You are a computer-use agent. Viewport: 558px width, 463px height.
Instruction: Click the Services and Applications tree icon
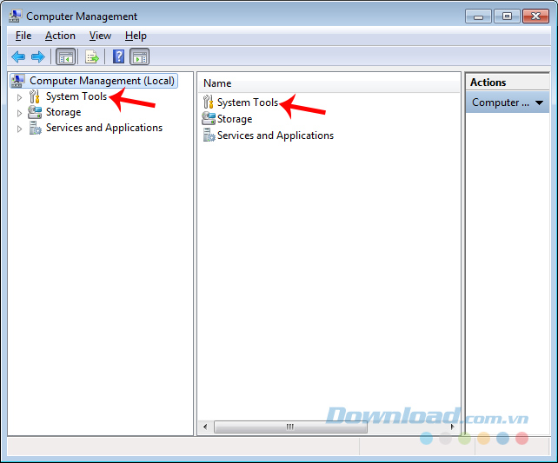pyautogui.click(x=35, y=128)
